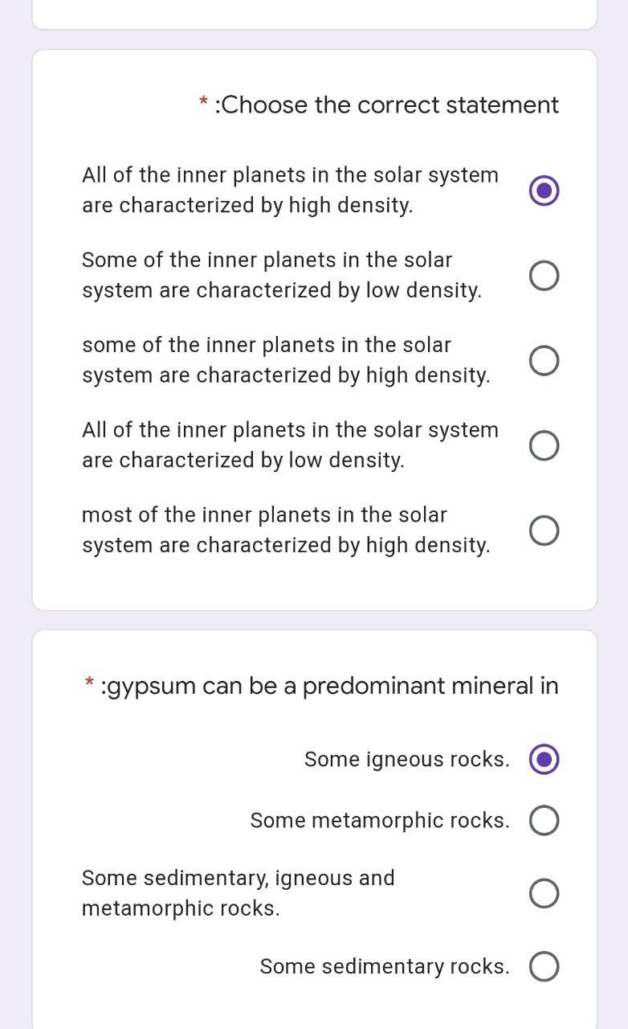Image resolution: width=628 pixels, height=1029 pixels.
Task: Click "Some sedimentary, igneous and metamorphic rocks." text
Action: point(239,893)
